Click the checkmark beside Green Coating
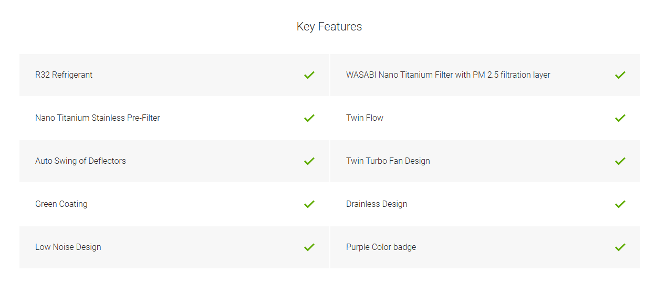 click(309, 204)
